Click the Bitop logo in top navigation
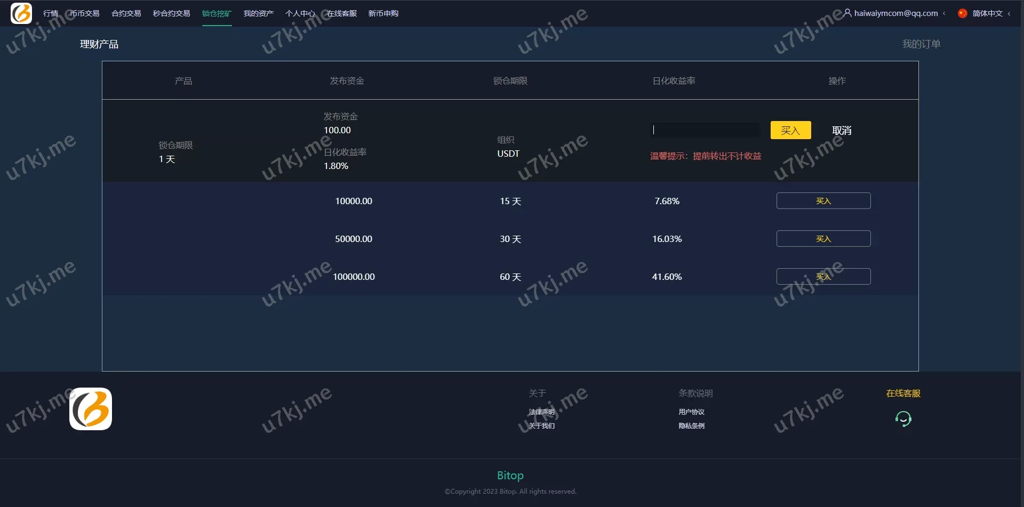1024x507 pixels. pyautogui.click(x=21, y=13)
